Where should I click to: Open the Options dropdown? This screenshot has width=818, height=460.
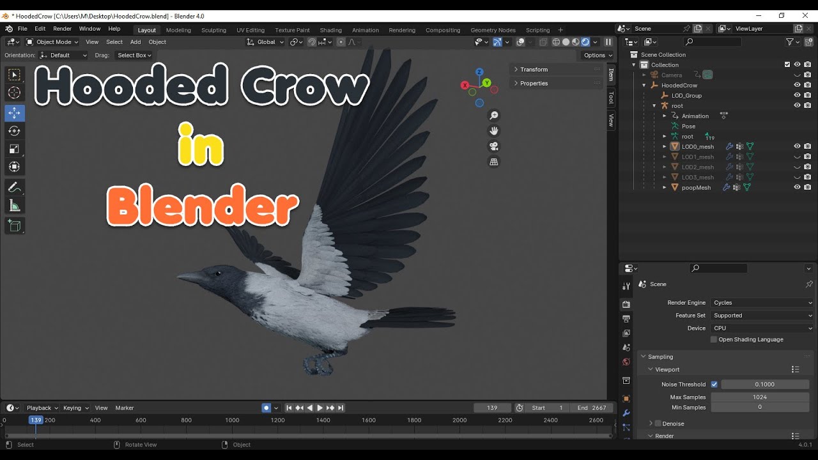pyautogui.click(x=598, y=56)
